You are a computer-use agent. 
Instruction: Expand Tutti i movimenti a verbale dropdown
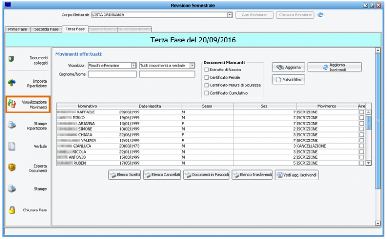pos(192,65)
